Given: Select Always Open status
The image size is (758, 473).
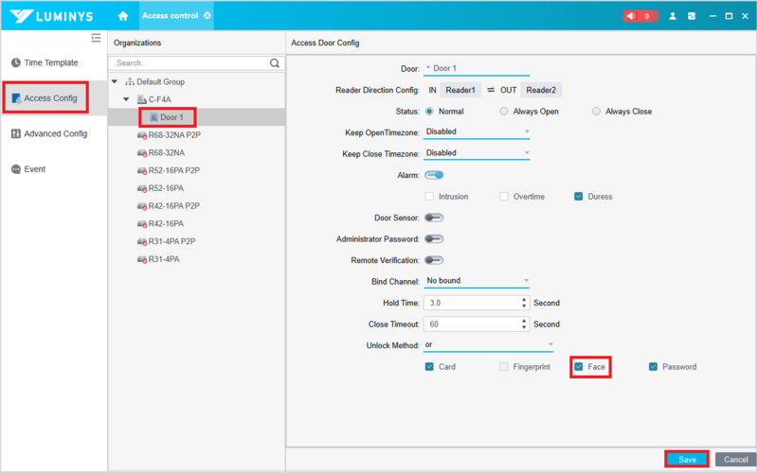Looking at the screenshot, I should click(x=504, y=112).
